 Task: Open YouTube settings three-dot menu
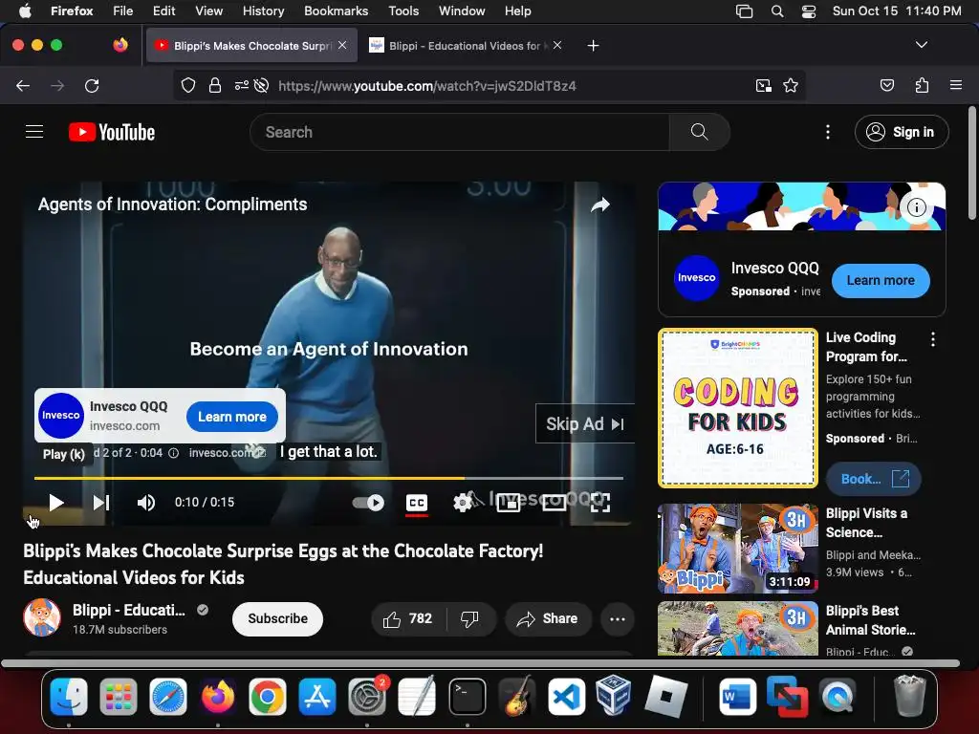828,132
